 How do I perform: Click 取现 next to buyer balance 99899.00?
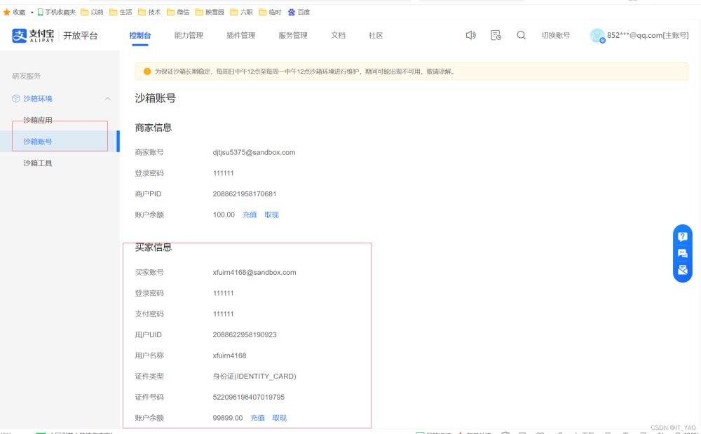(280, 418)
